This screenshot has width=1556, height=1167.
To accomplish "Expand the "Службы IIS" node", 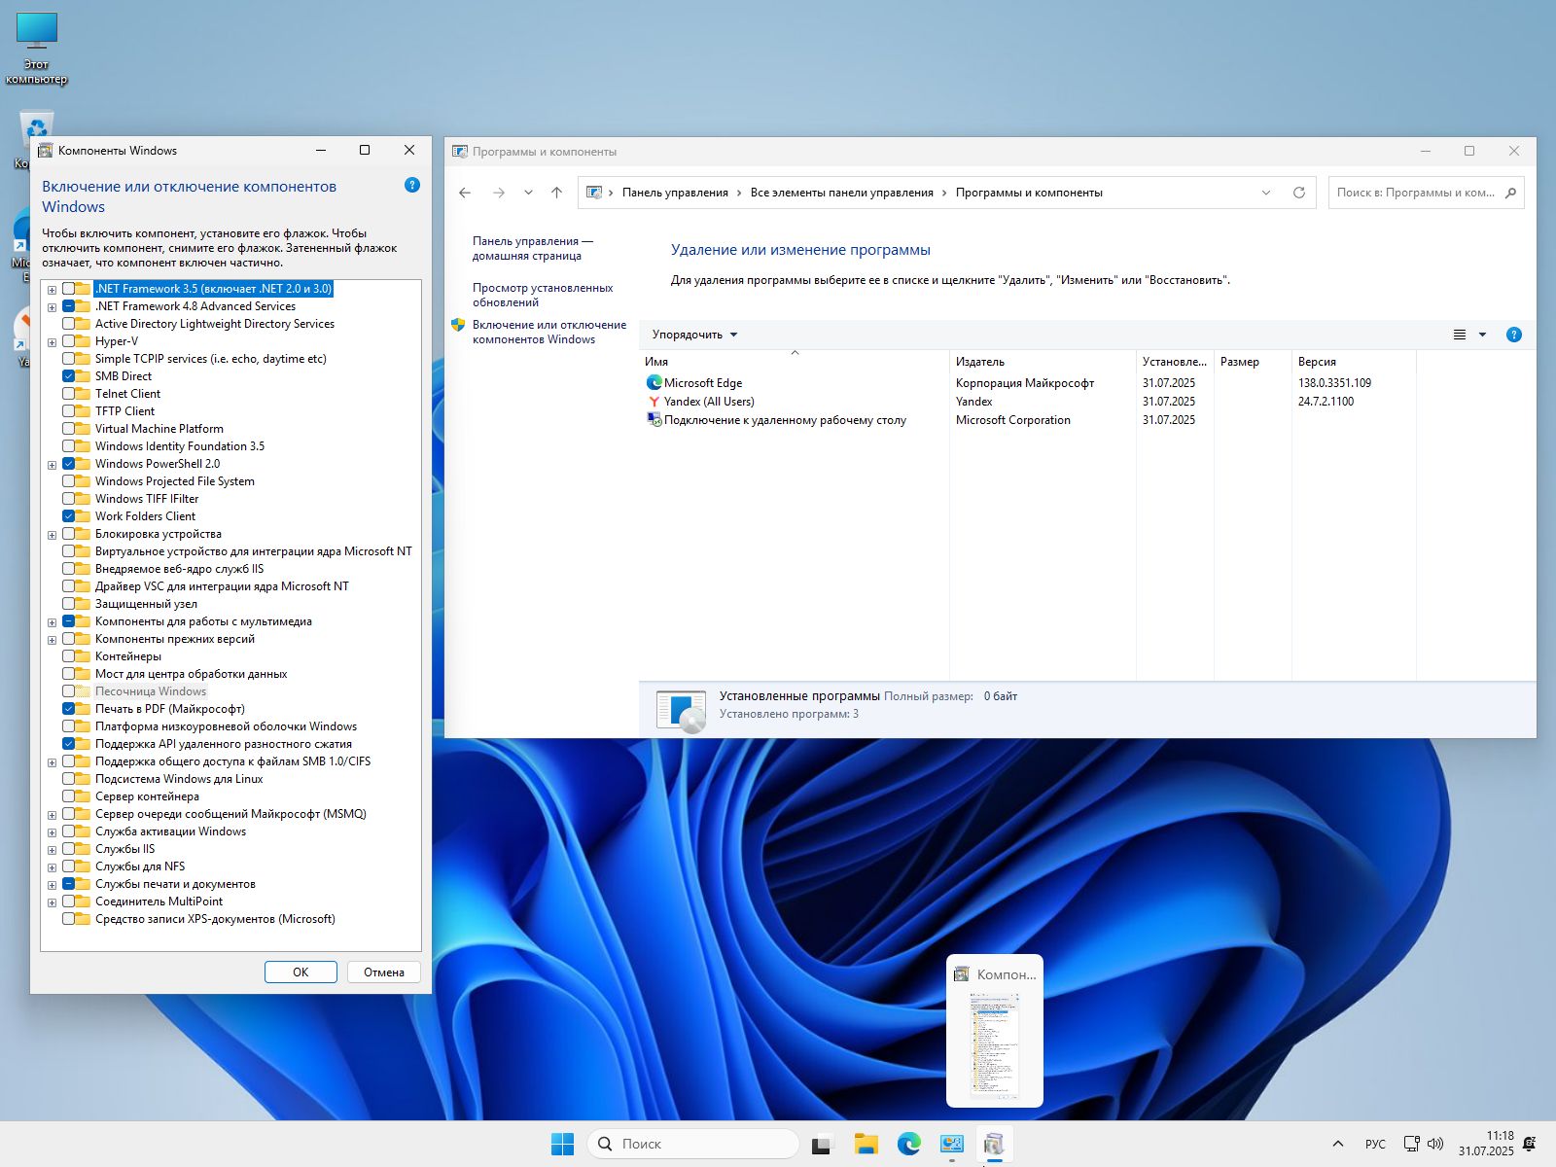I will 52,850.
